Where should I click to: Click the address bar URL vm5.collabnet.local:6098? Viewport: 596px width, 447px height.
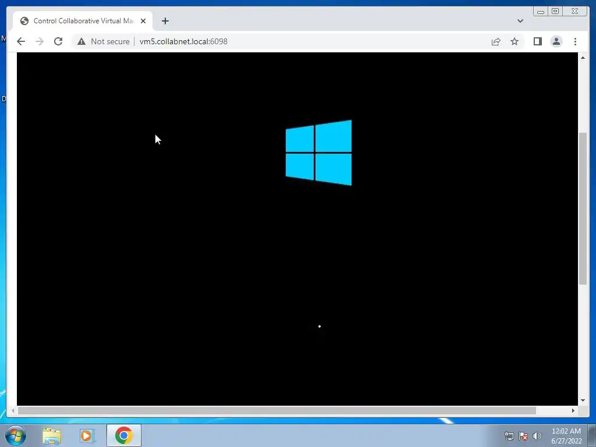(x=183, y=41)
